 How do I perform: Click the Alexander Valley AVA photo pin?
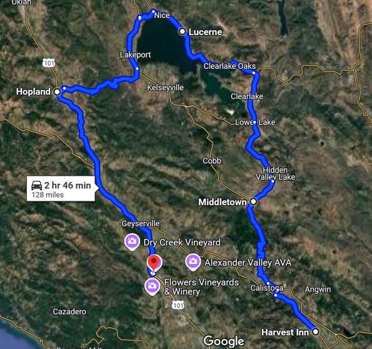point(193,262)
